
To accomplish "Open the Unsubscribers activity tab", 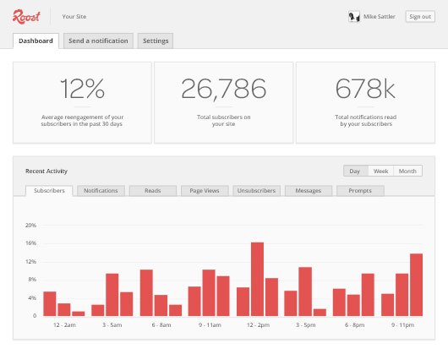I will pos(256,191).
